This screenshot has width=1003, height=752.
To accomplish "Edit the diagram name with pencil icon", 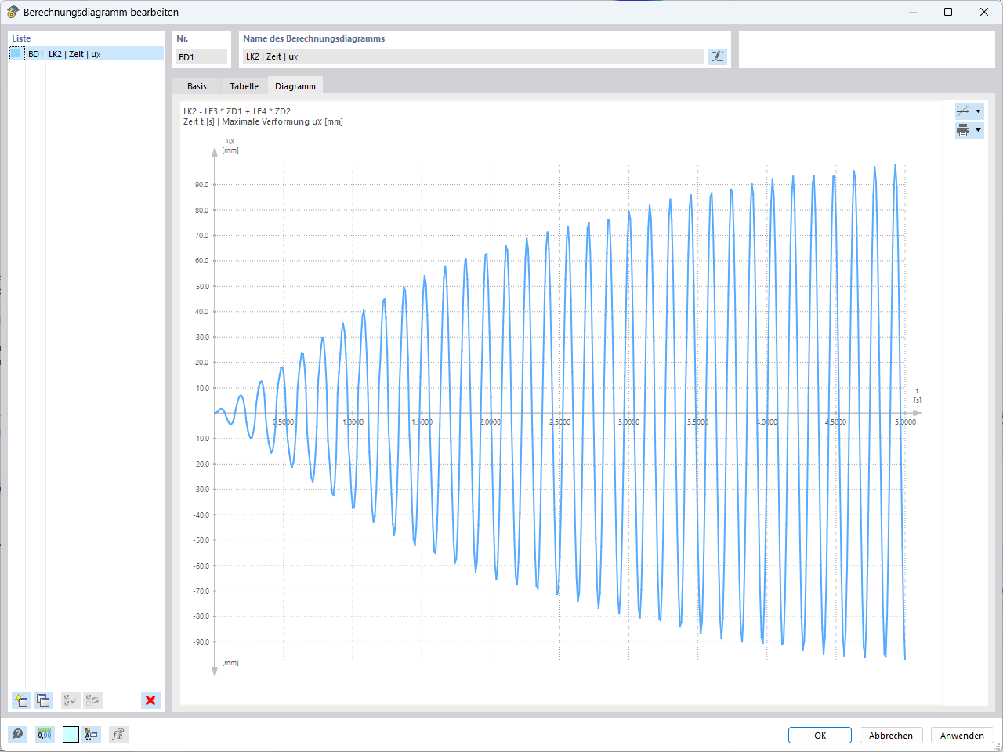I will tap(717, 56).
